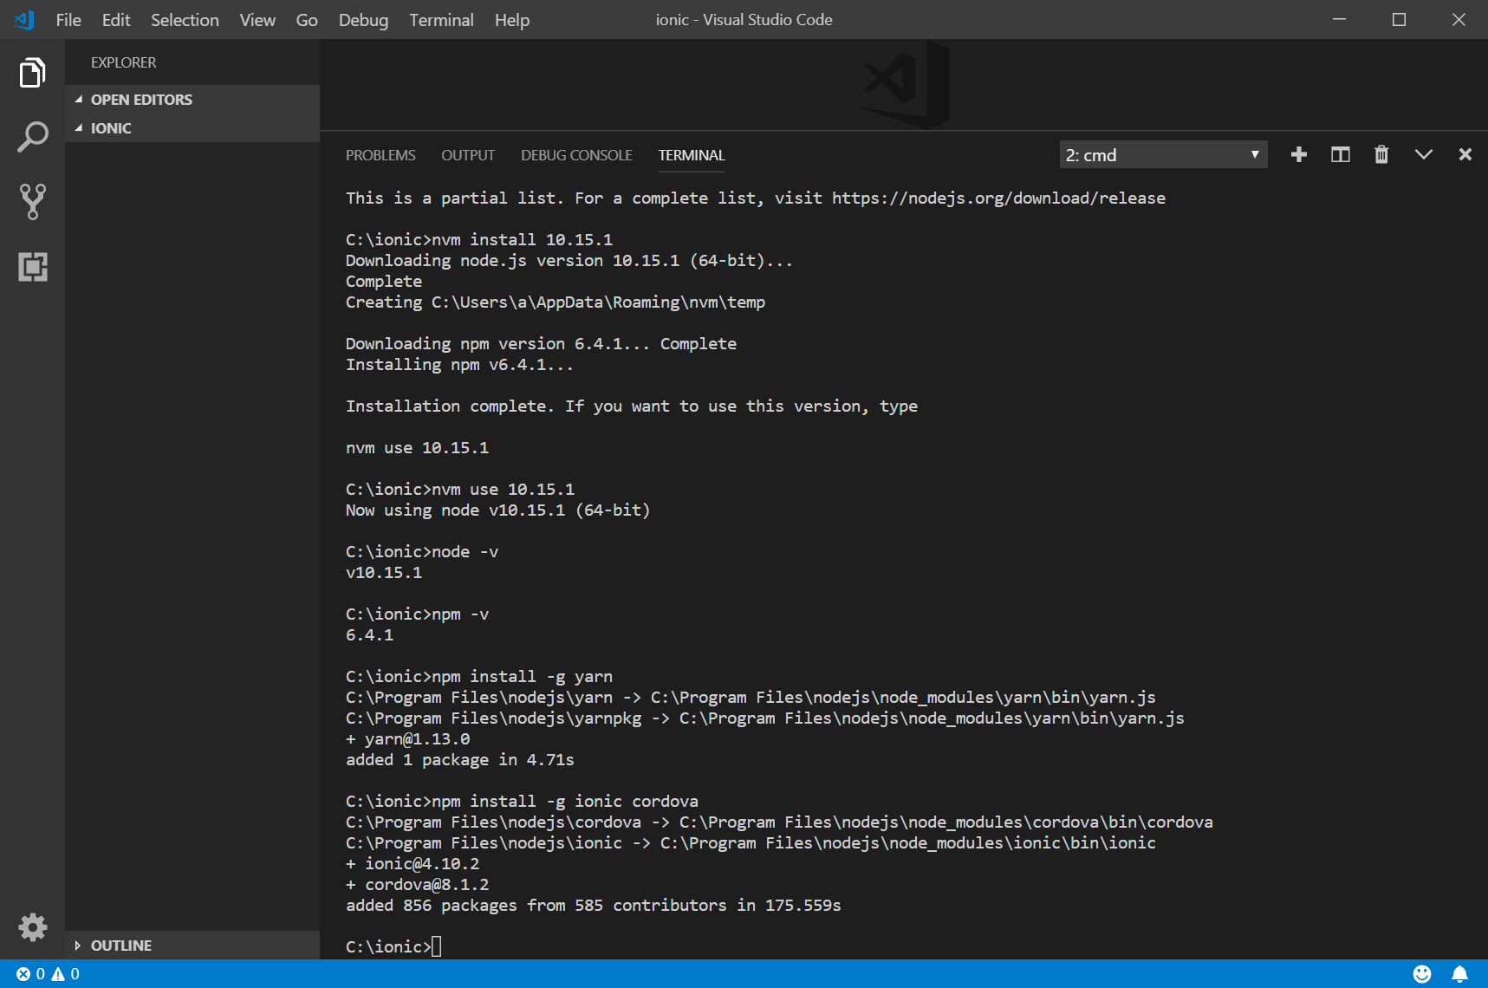Open the Source Control view
This screenshot has height=988, width=1488.
(x=32, y=201)
